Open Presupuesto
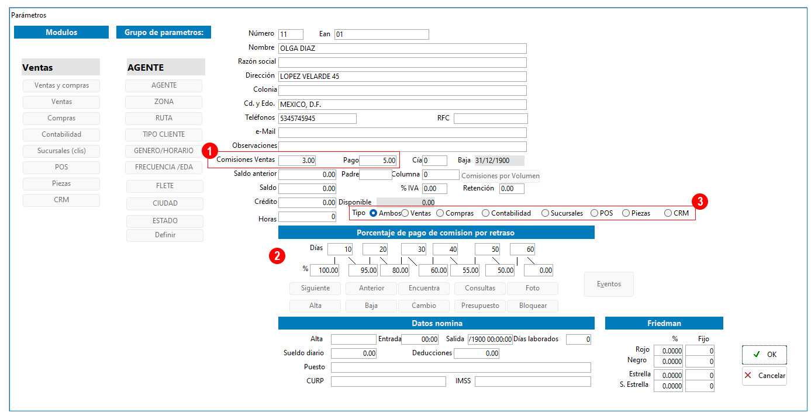Viewport: 811px width, 416px height. coord(479,306)
